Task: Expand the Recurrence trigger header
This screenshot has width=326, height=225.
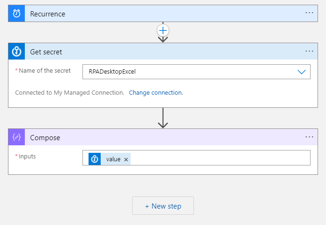Action: pos(163,14)
